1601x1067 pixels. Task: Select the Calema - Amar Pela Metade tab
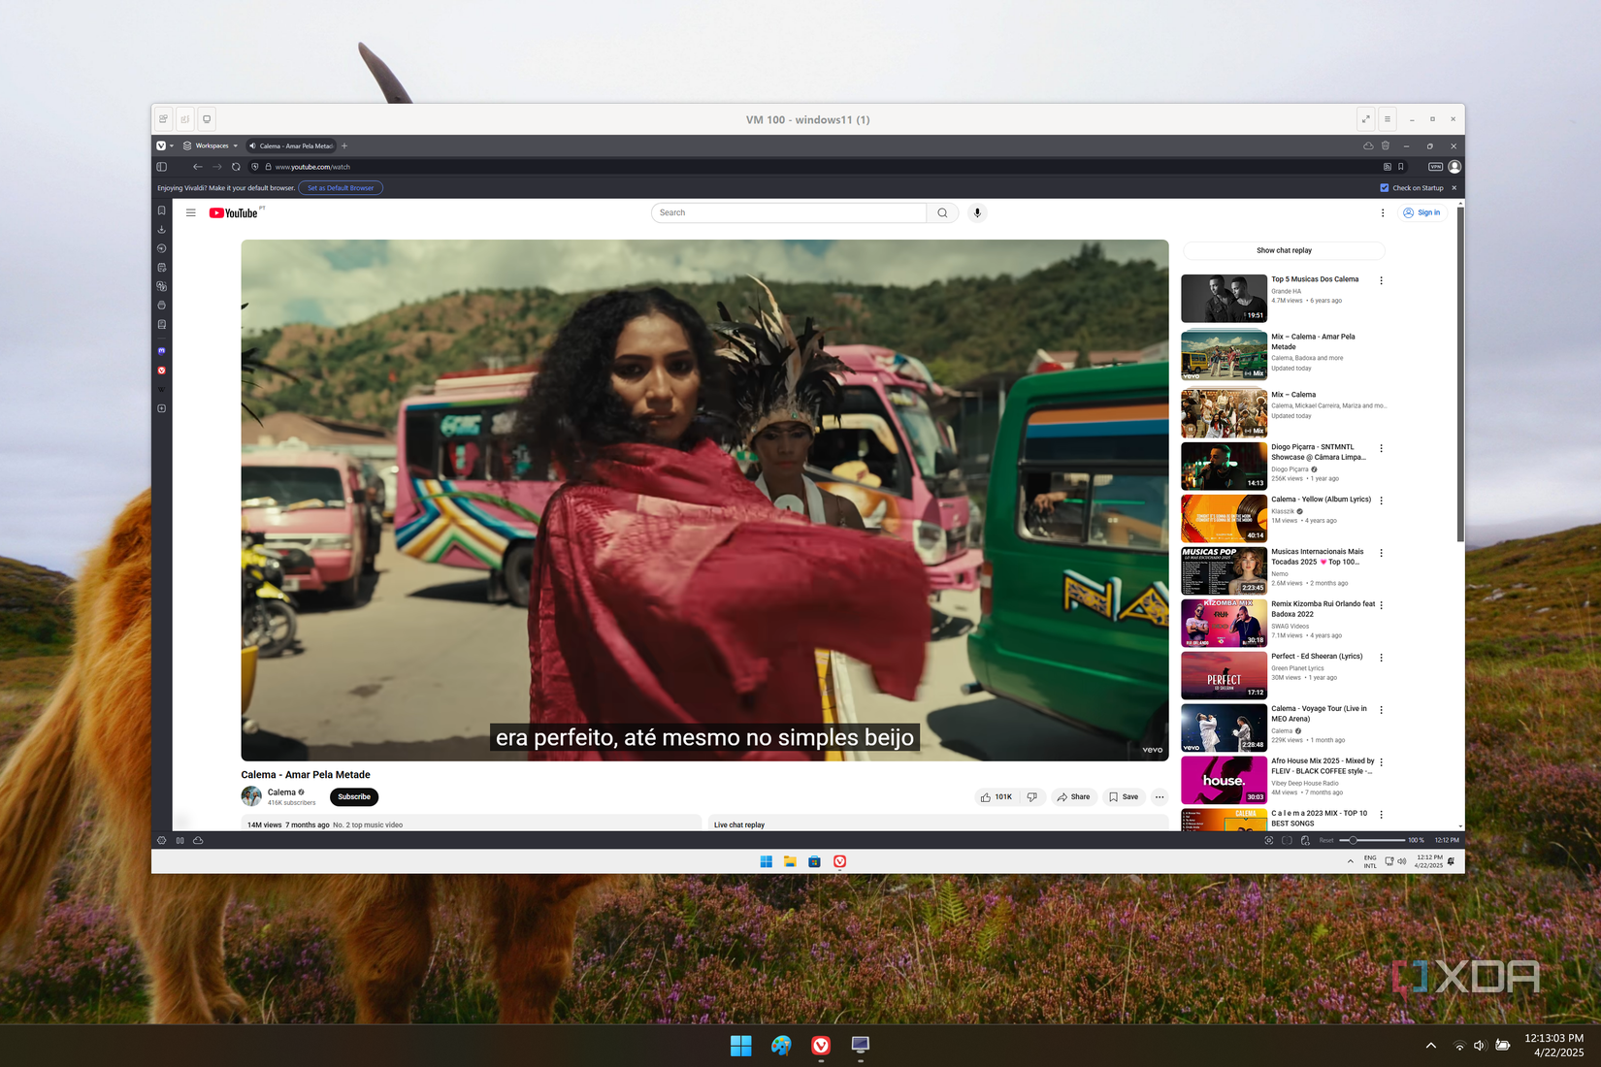(x=291, y=145)
